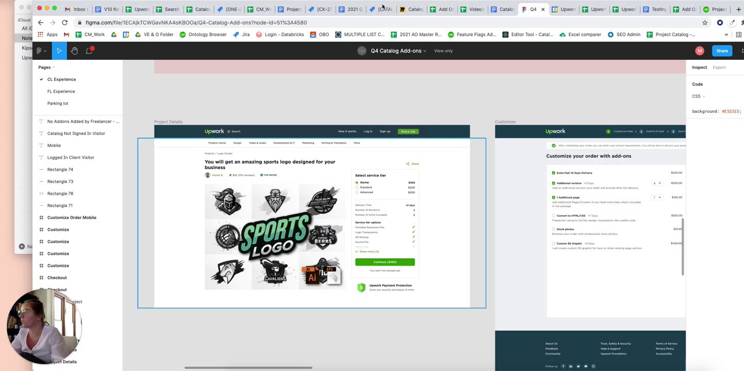This screenshot has height=371, width=744.
Task: Open Chrome extension circle icon
Action: tap(720, 23)
